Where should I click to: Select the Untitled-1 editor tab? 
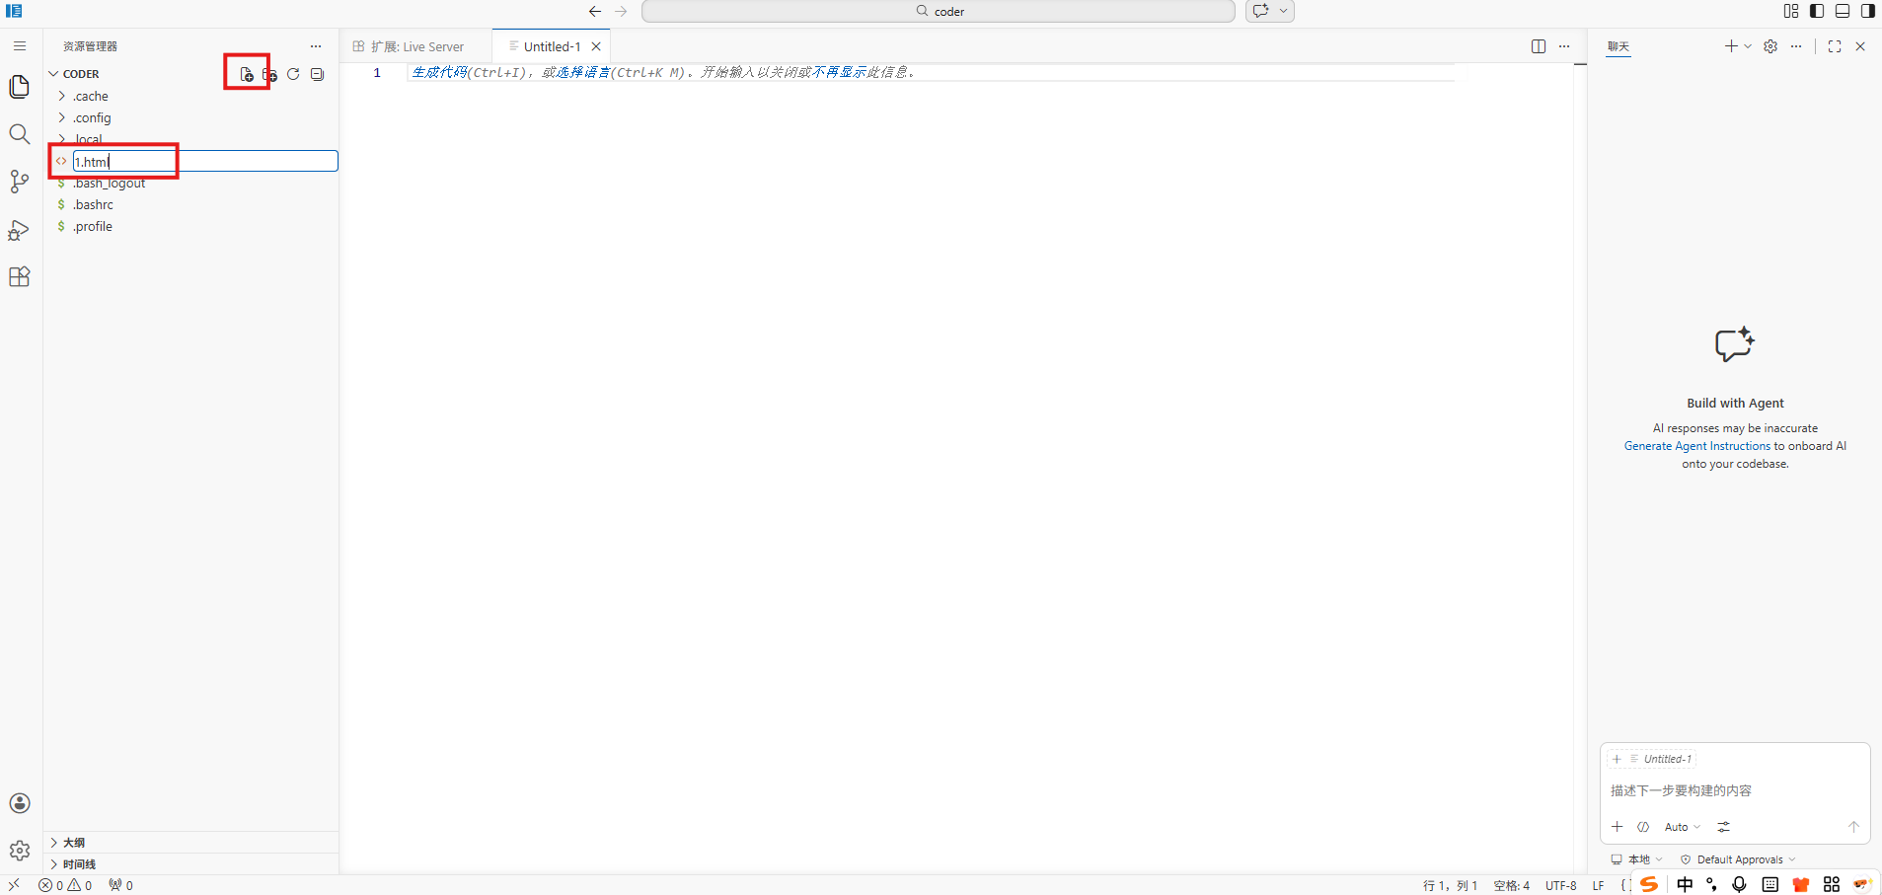click(551, 46)
